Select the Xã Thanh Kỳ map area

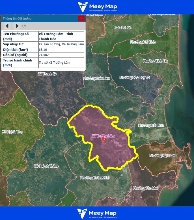47,74
